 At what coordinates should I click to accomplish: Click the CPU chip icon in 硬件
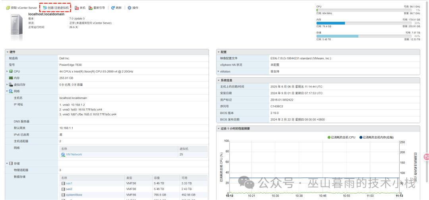(x=11, y=72)
